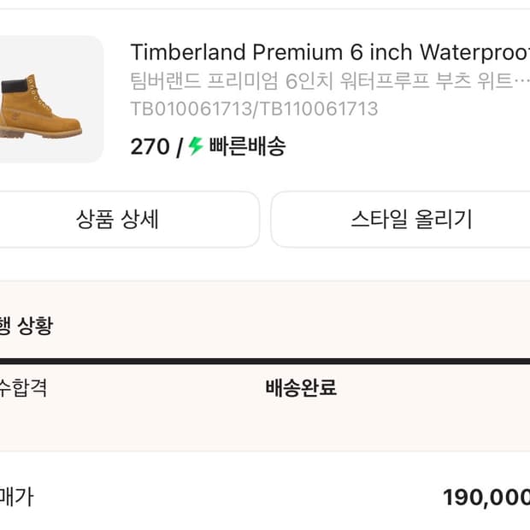
Task: Tap the first model code TB010061713
Action: 191,109
